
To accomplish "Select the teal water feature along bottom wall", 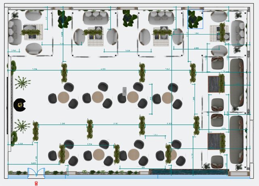I will (x=189, y=172).
